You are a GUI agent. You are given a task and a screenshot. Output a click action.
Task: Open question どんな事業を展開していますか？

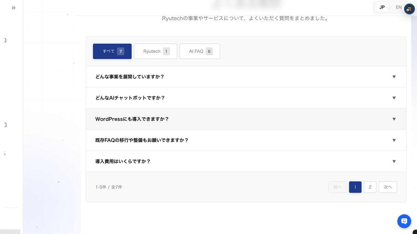coord(246,77)
